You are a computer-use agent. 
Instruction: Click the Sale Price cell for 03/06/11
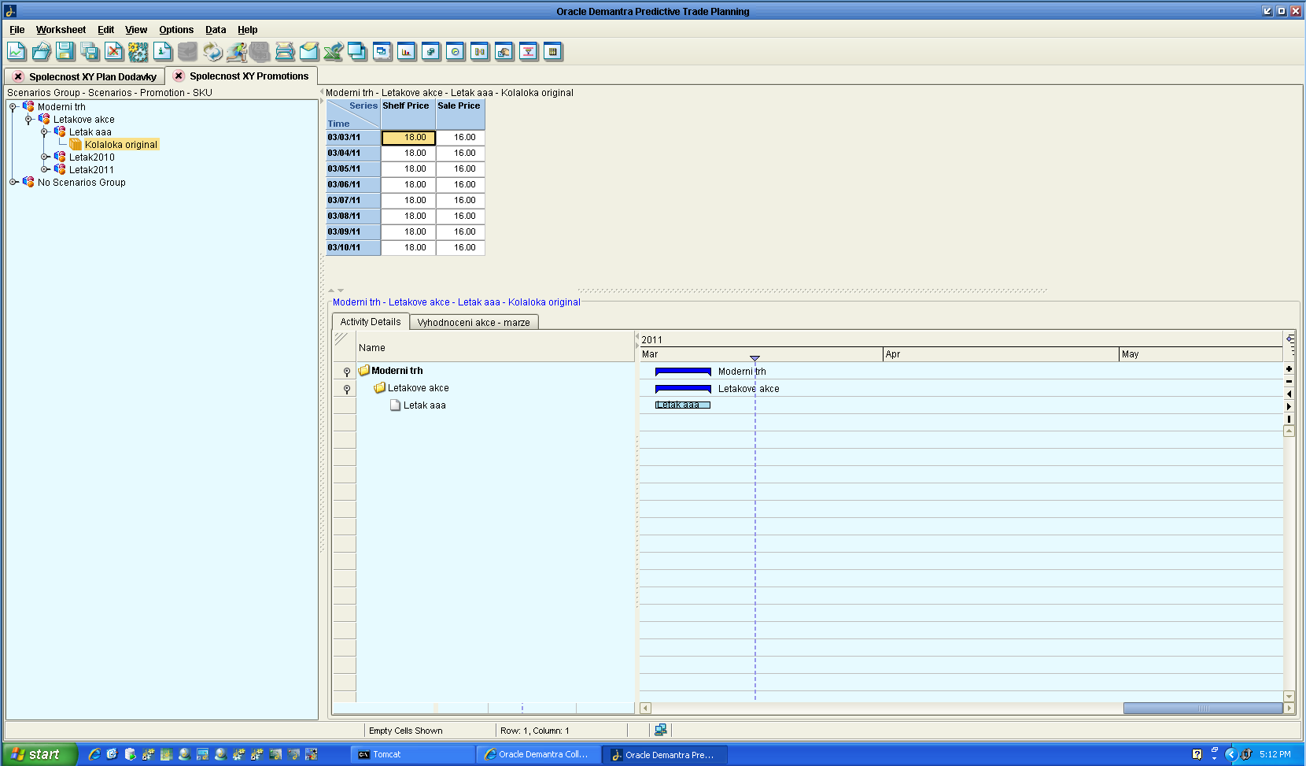click(x=461, y=185)
